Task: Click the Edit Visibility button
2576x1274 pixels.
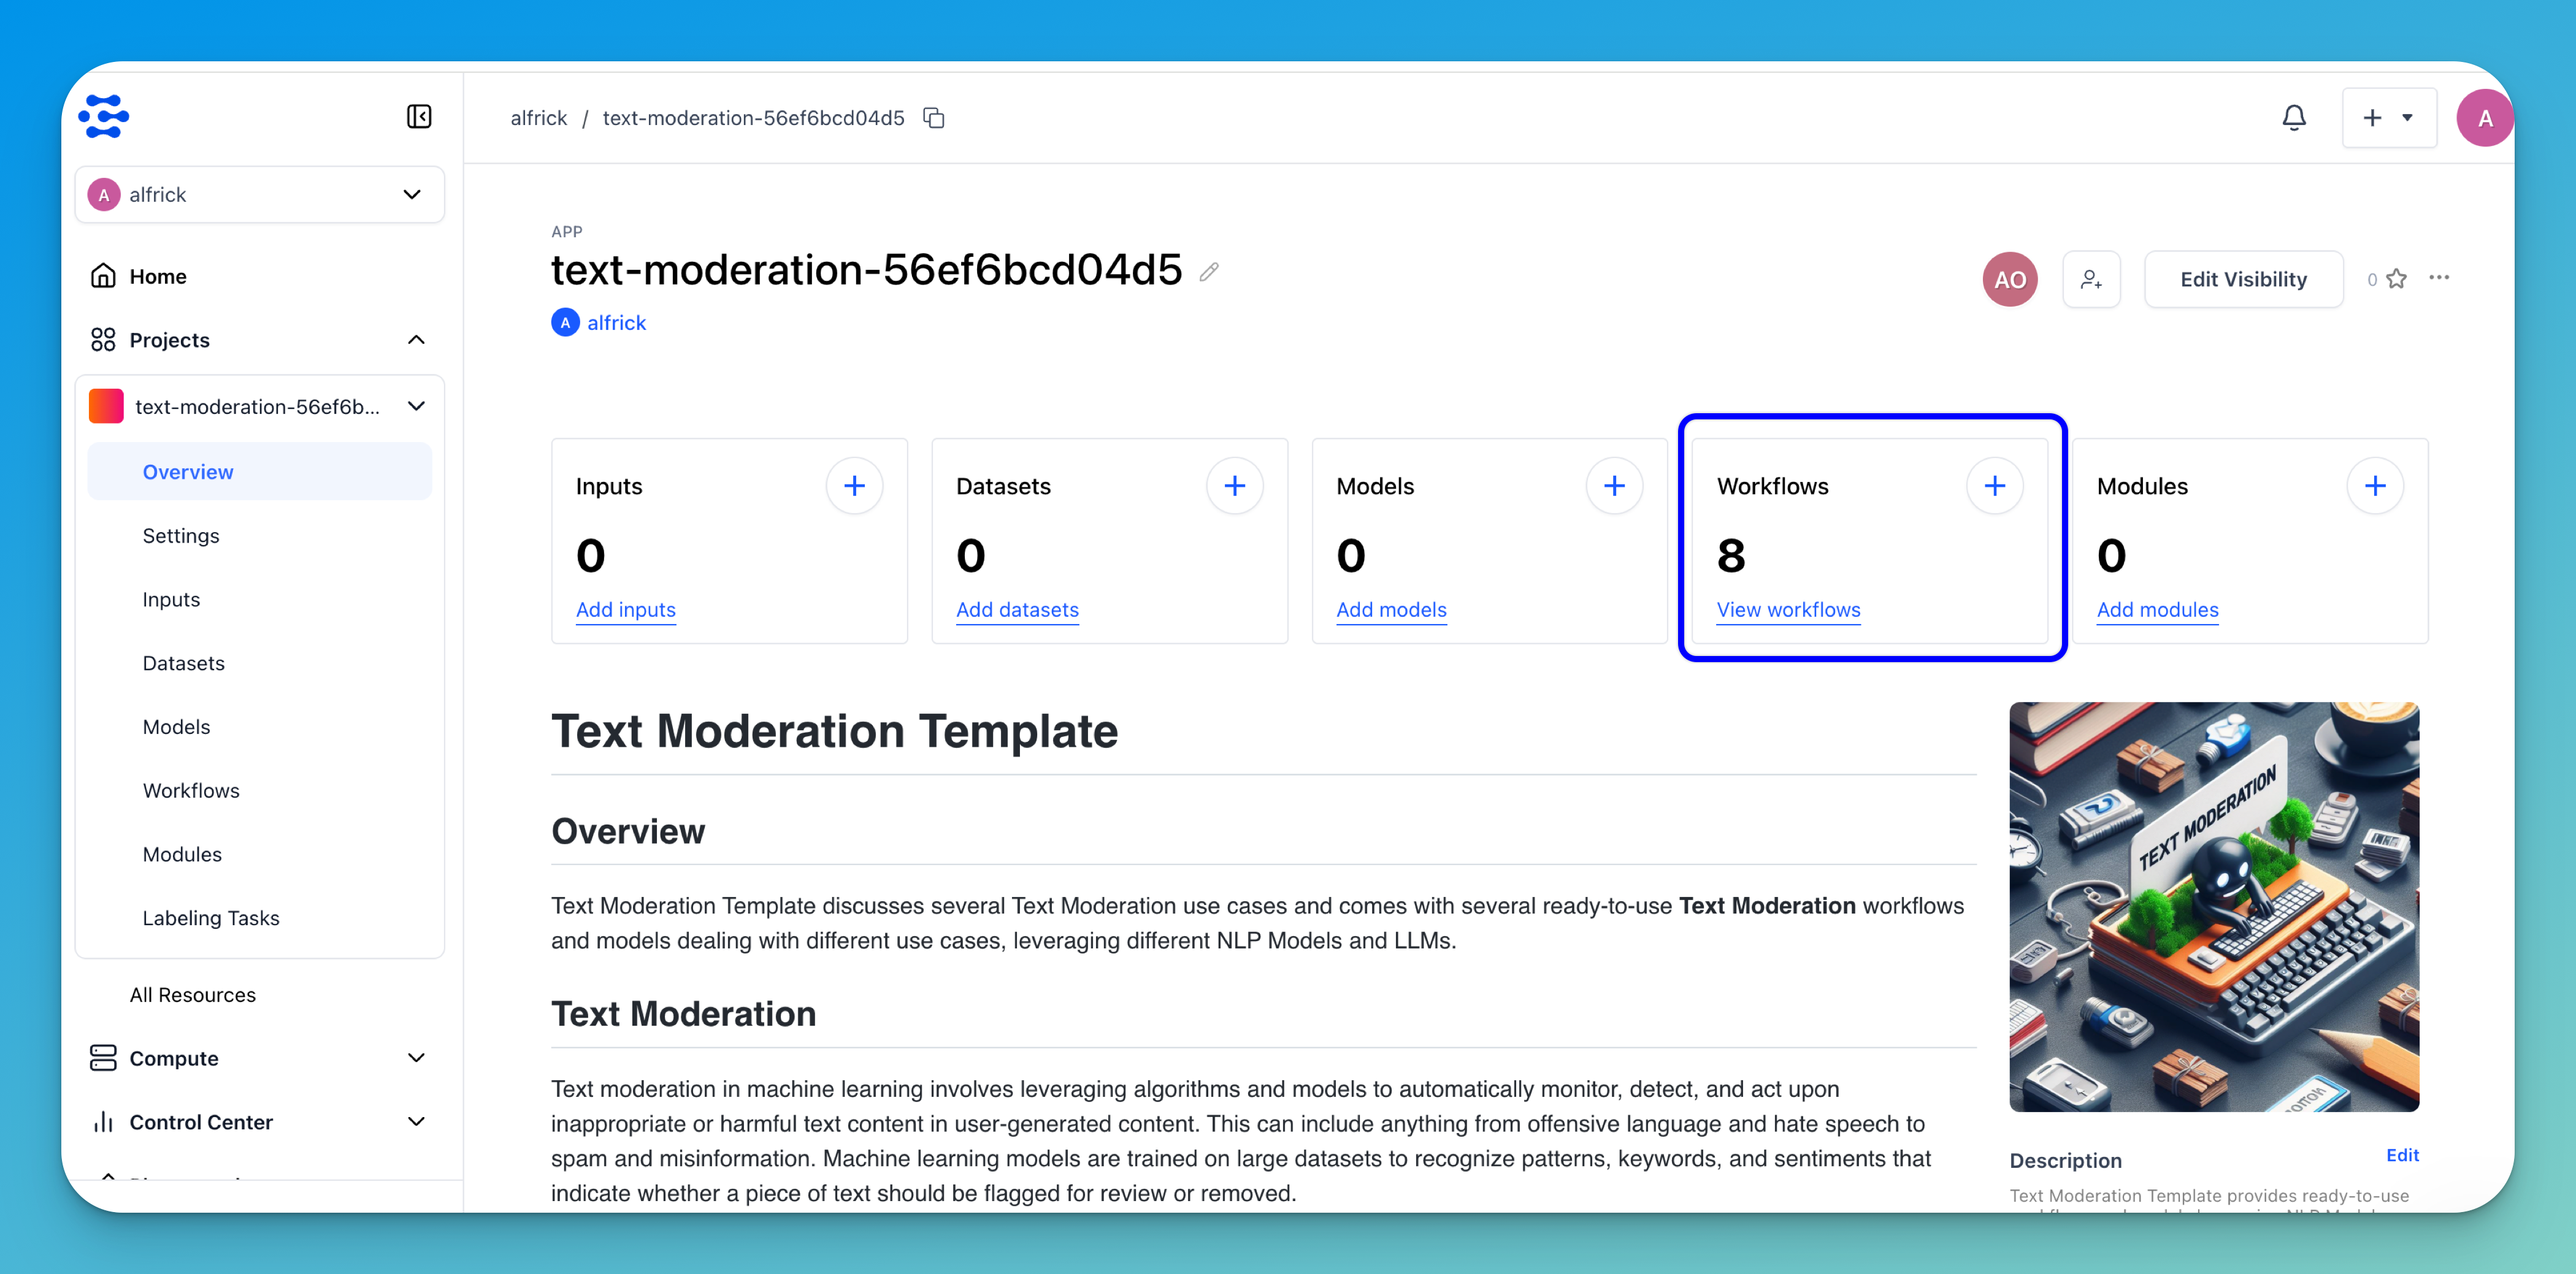Action: pyautogui.click(x=2243, y=280)
